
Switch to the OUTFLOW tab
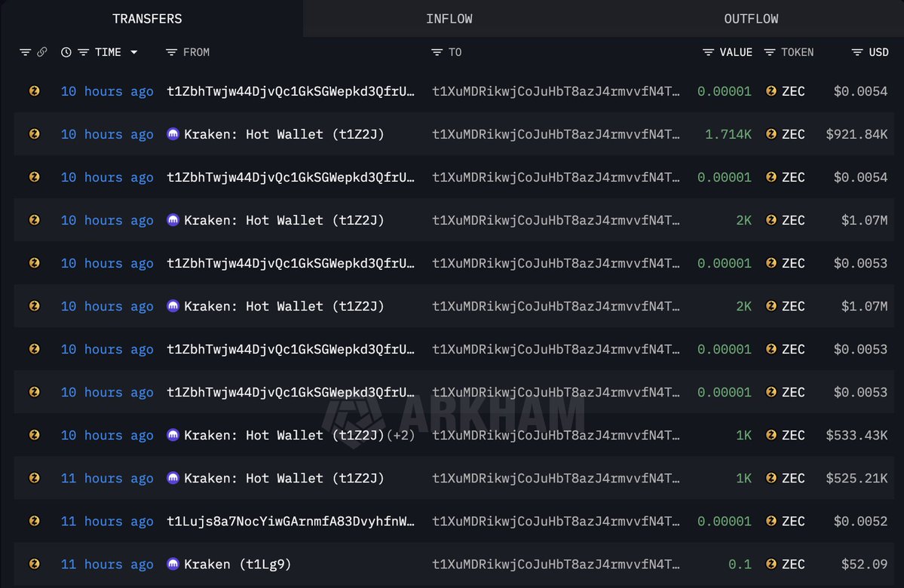coord(751,19)
